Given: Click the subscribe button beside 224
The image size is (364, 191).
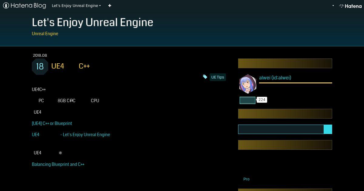Looking at the screenshot, I should click(248, 100).
